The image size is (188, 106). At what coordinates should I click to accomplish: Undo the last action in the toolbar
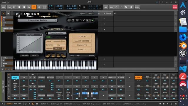pos(116,7)
